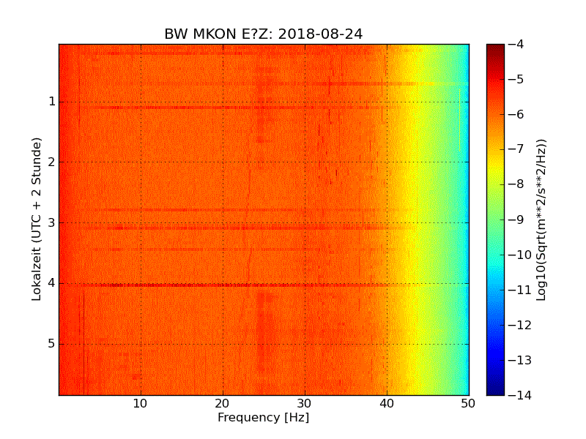This screenshot has width=586, height=439.
Task: Click the y-axis tick label 2
Action: tap(52, 162)
